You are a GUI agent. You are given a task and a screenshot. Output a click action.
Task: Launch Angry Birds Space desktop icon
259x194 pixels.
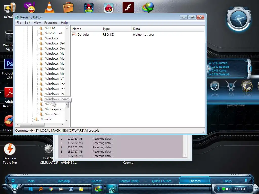[x=89, y=8]
